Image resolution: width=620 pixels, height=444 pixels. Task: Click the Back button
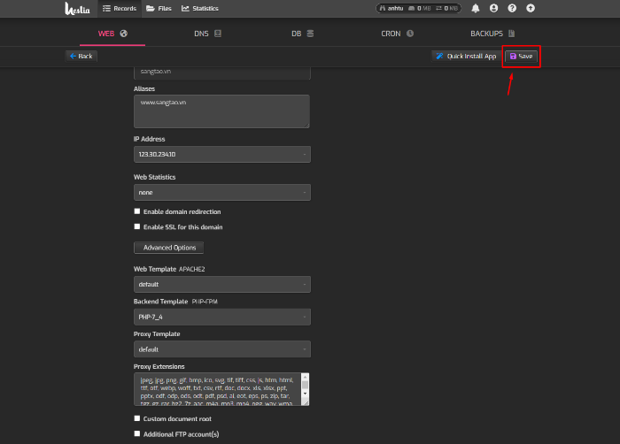(81, 56)
